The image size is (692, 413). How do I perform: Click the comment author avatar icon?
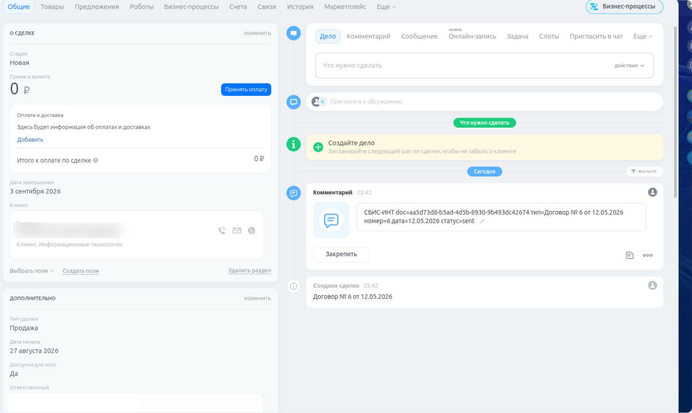click(x=652, y=192)
